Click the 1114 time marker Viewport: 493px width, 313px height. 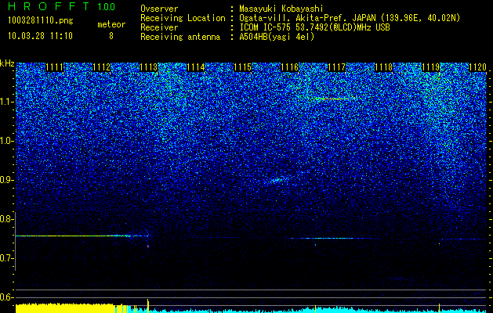196,67
